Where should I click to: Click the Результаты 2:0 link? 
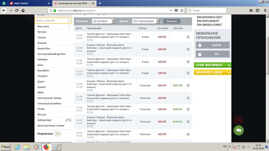[49, 134]
